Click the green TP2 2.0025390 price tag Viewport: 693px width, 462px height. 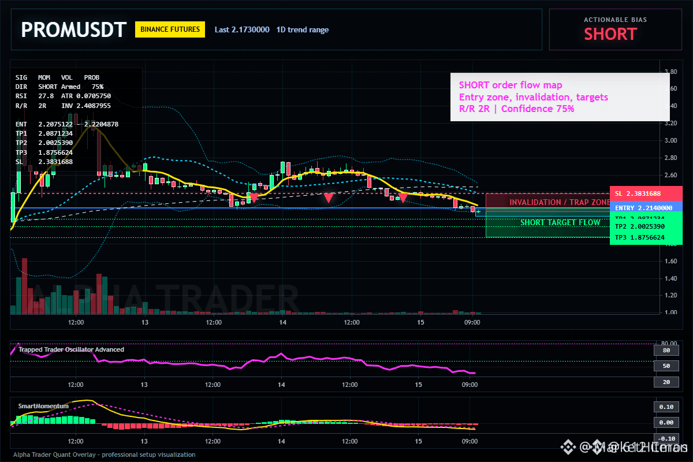coord(646,227)
